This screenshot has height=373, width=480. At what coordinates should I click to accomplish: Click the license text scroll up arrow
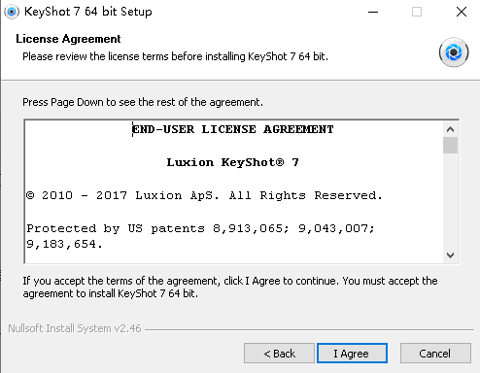(450, 129)
